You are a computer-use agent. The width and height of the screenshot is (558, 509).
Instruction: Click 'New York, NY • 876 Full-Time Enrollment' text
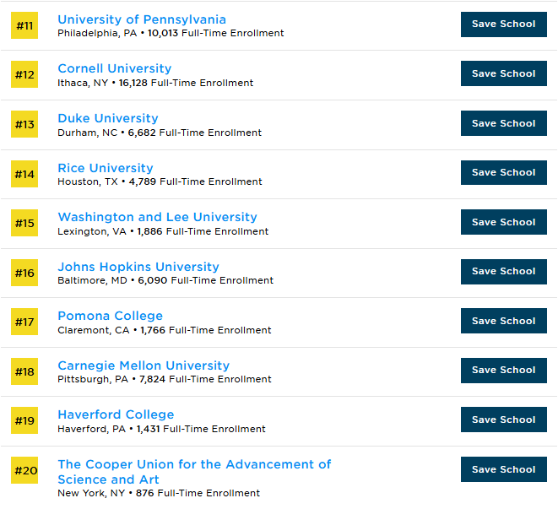[x=159, y=493]
